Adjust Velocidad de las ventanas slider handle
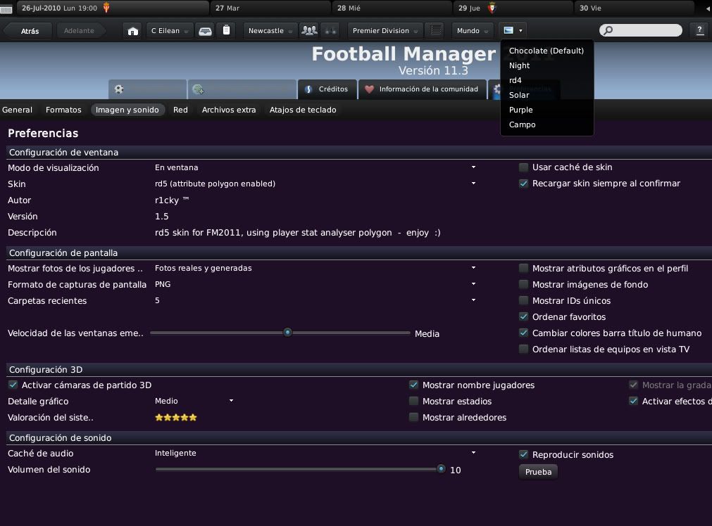Image resolution: width=712 pixels, height=526 pixels. point(287,333)
